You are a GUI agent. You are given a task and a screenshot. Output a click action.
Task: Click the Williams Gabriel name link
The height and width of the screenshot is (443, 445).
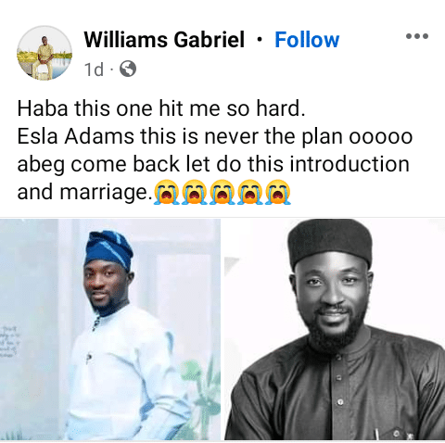pyautogui.click(x=164, y=40)
